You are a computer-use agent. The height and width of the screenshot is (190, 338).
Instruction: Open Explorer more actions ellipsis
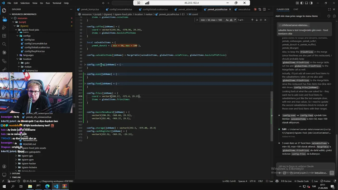tap(71, 9)
